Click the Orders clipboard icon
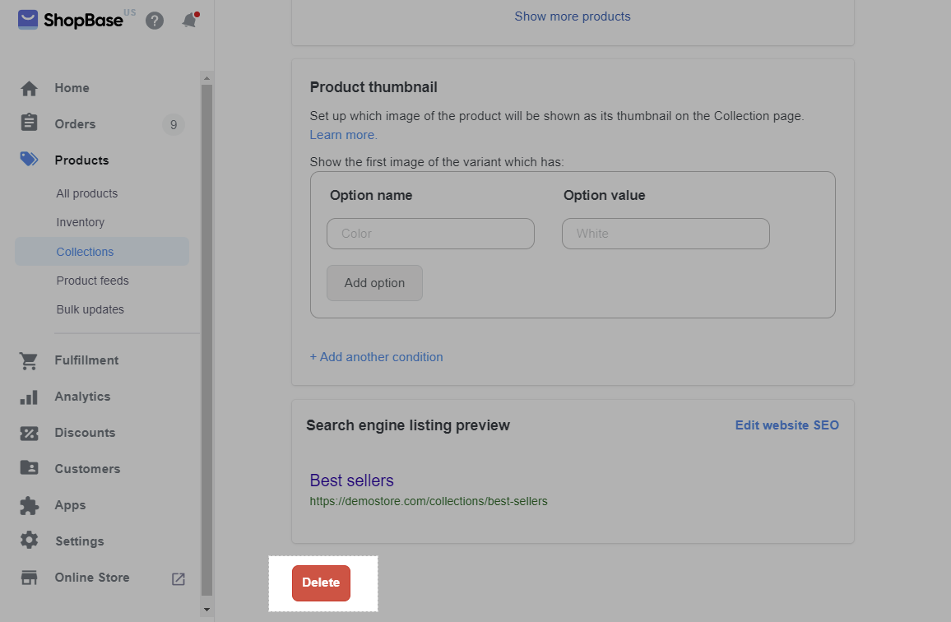This screenshot has width=951, height=622. point(29,123)
